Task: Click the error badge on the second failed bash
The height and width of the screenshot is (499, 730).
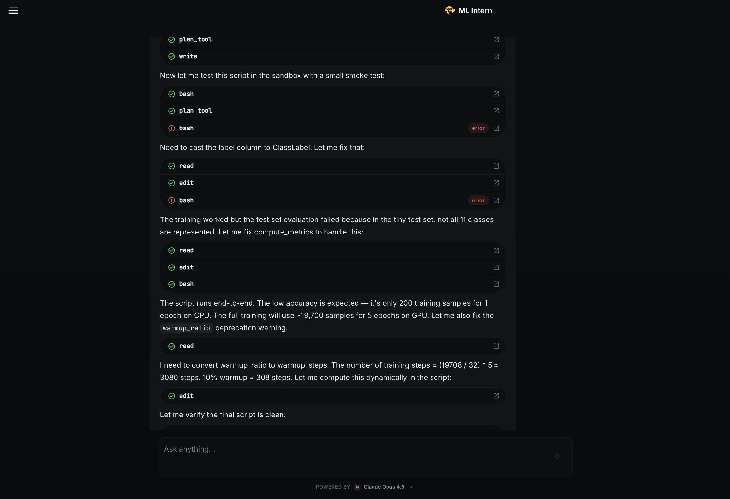Action: tap(478, 200)
